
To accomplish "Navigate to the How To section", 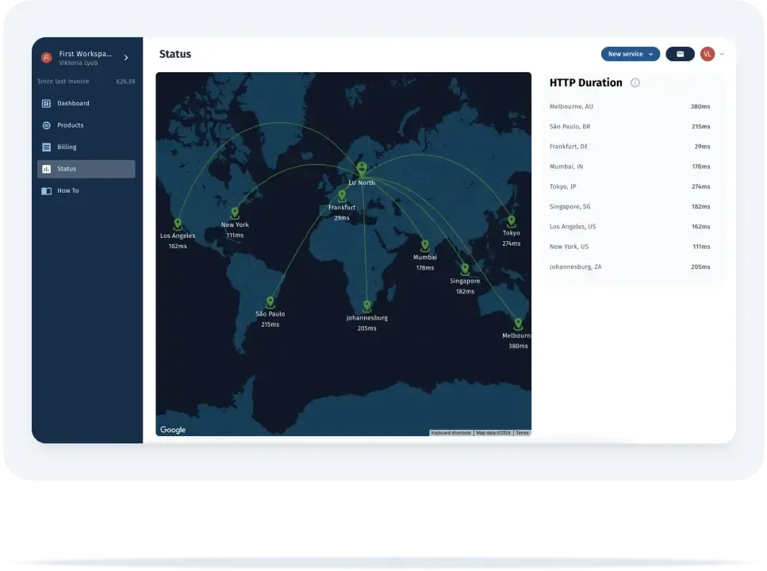I will click(67, 190).
